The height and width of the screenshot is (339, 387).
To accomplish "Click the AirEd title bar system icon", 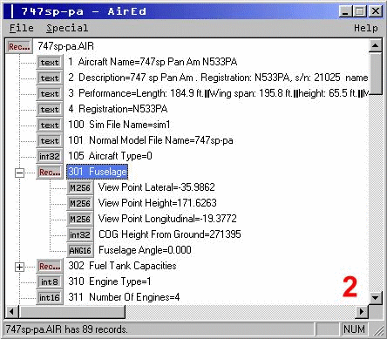I will point(12,11).
